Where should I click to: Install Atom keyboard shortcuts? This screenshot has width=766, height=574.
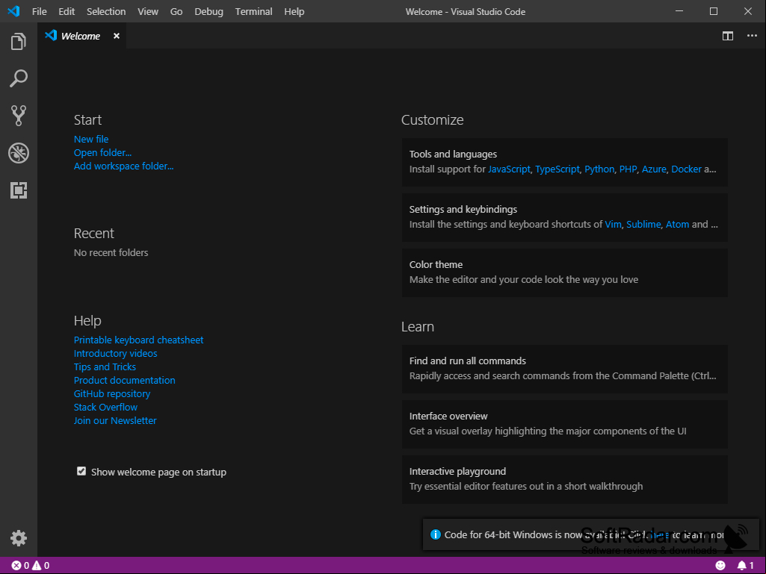[x=678, y=224]
